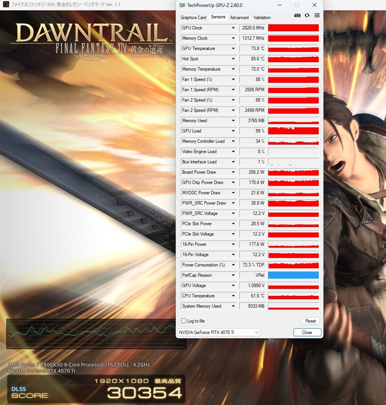Open the Power Consumption (%) dropdown
The image size is (386, 405).
coord(233,265)
